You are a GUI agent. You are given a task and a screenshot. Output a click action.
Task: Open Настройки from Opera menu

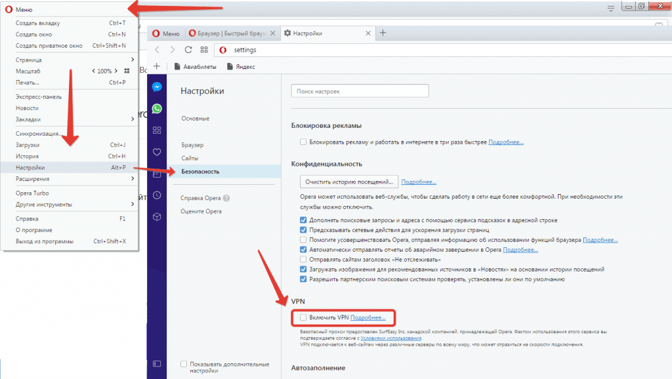coord(70,167)
